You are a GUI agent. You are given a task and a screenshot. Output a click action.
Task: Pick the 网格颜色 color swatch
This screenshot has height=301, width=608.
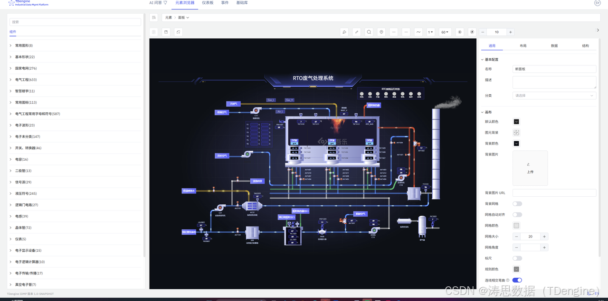[x=516, y=226]
